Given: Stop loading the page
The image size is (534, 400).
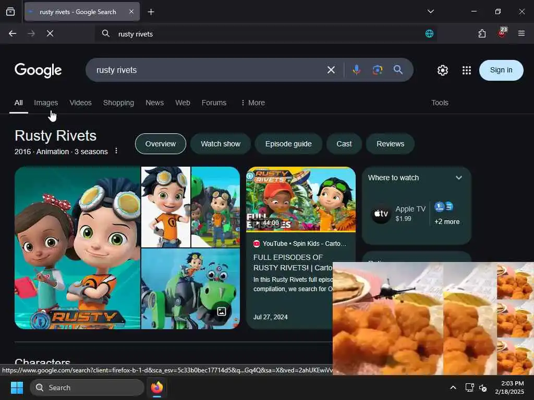Looking at the screenshot, I should point(50,33).
